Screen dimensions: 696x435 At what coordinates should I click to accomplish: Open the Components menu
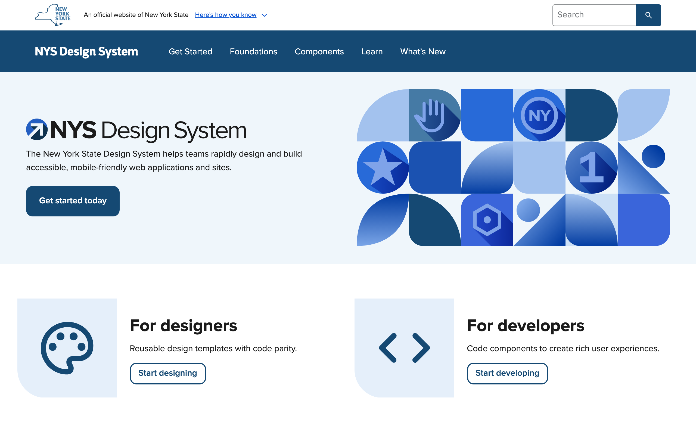[x=319, y=51]
